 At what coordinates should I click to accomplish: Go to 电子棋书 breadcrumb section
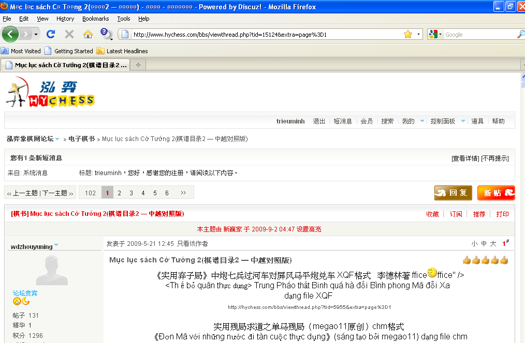(82, 139)
